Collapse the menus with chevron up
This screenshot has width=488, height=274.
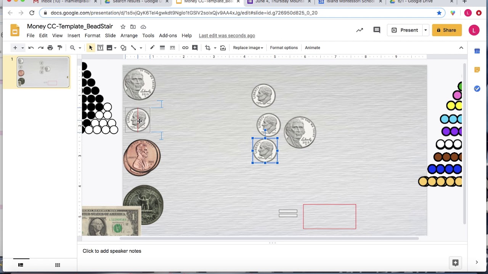[461, 48]
